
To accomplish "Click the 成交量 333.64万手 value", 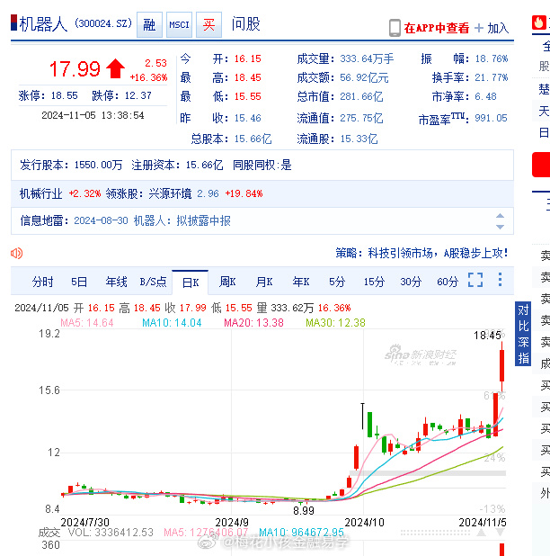I will [367, 58].
